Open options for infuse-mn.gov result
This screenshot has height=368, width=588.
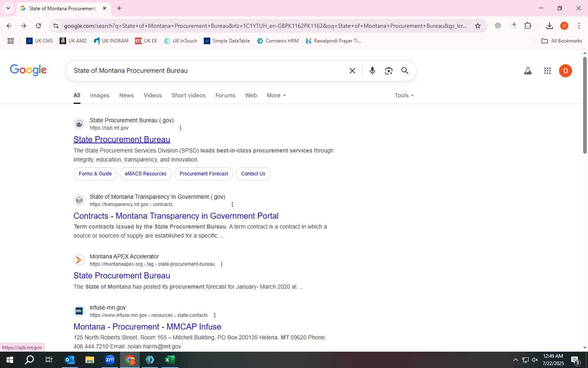(215, 315)
